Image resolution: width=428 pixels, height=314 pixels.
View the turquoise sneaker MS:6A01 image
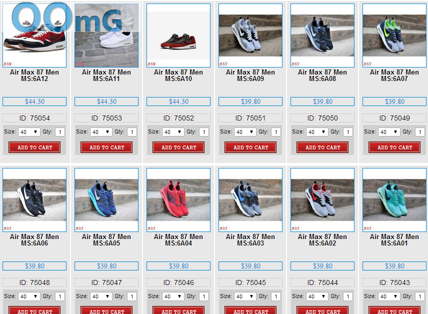(x=394, y=200)
